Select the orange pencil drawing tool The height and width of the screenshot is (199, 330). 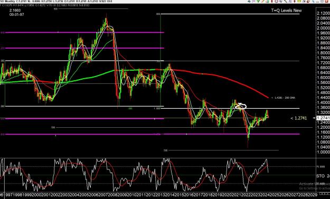[262, 1]
